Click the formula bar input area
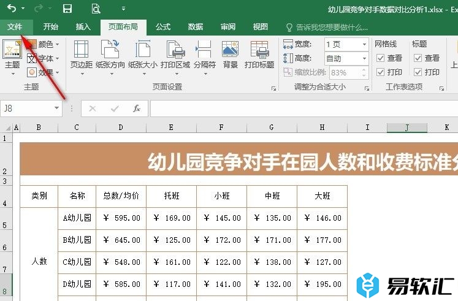Image resolution: width=458 pixels, height=301 pixels. click(303, 109)
